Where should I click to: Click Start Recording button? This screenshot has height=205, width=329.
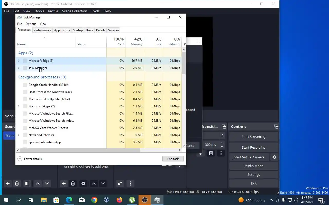point(253,148)
